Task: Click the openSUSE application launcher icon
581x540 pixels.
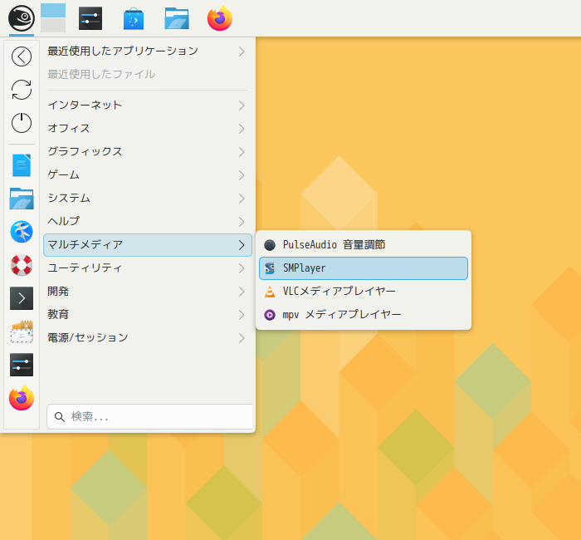Action: point(22,18)
